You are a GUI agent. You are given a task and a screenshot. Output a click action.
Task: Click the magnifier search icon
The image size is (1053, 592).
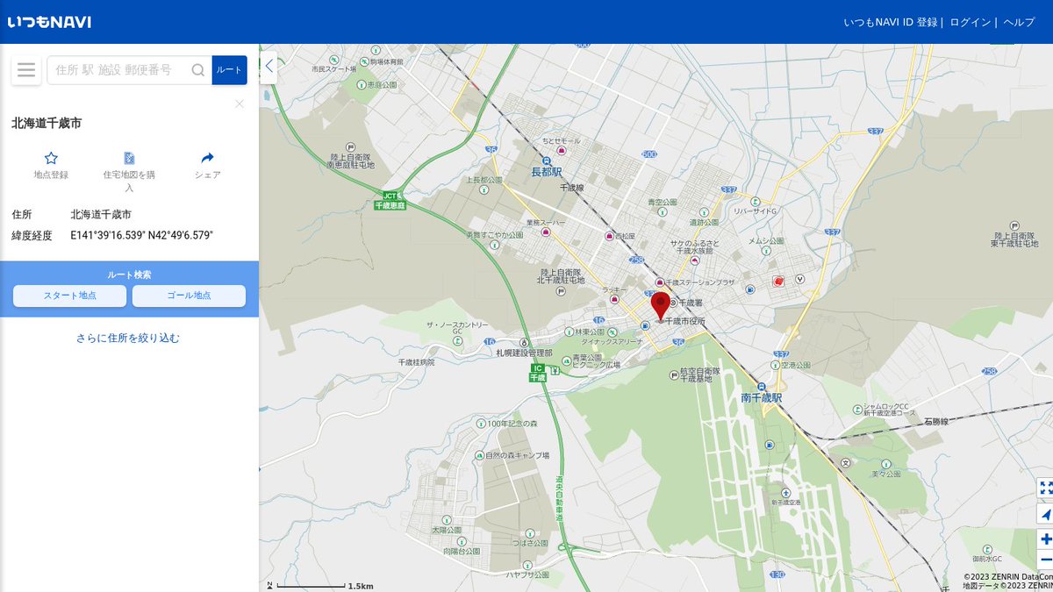click(198, 70)
